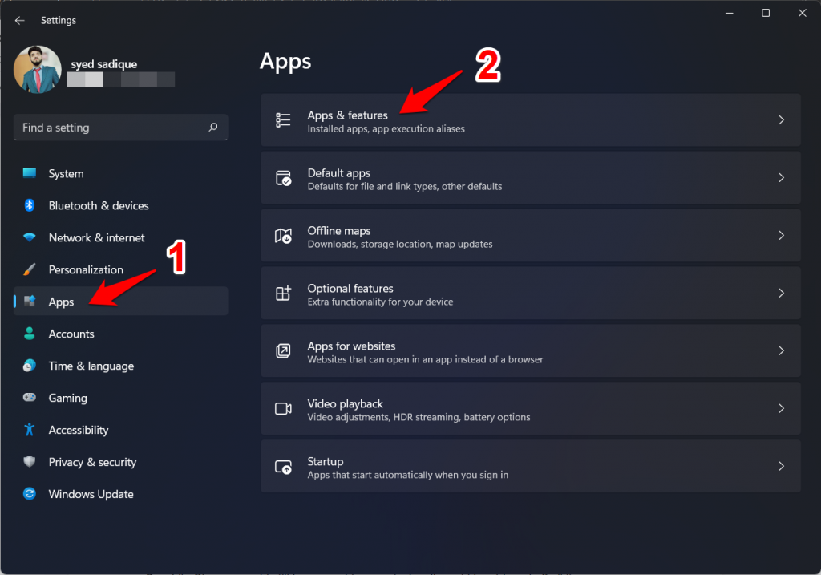
Task: Expand Apps & features chevron arrow
Action: tap(781, 120)
